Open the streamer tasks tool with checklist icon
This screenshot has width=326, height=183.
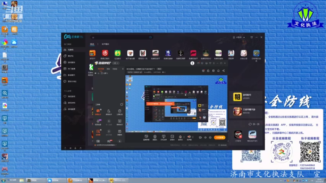pos(119,112)
